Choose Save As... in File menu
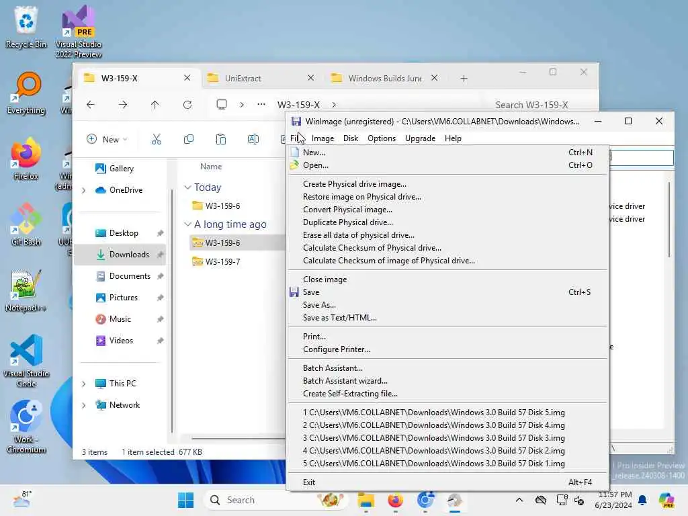 447,304
